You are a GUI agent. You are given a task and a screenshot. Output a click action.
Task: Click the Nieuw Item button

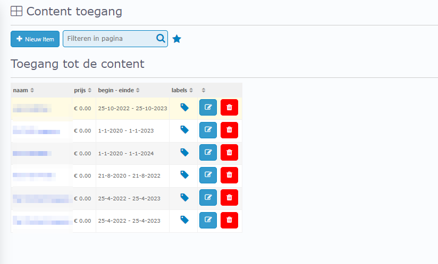(x=35, y=39)
